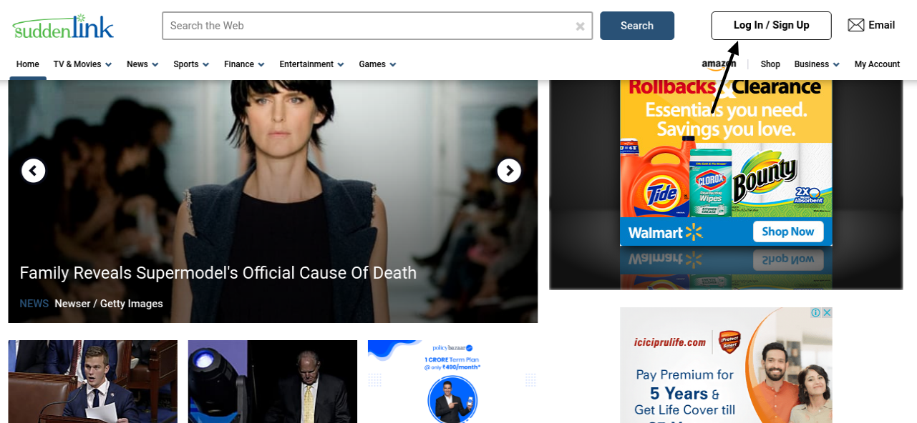The height and width of the screenshot is (423, 917).
Task: Expand the Finance dropdown
Action: point(244,64)
